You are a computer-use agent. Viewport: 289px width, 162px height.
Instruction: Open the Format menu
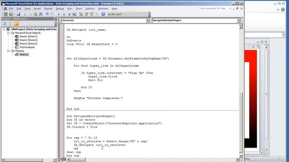(x=48, y=9)
